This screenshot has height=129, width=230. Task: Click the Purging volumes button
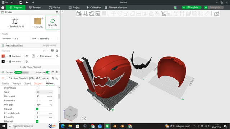tap(50, 46)
